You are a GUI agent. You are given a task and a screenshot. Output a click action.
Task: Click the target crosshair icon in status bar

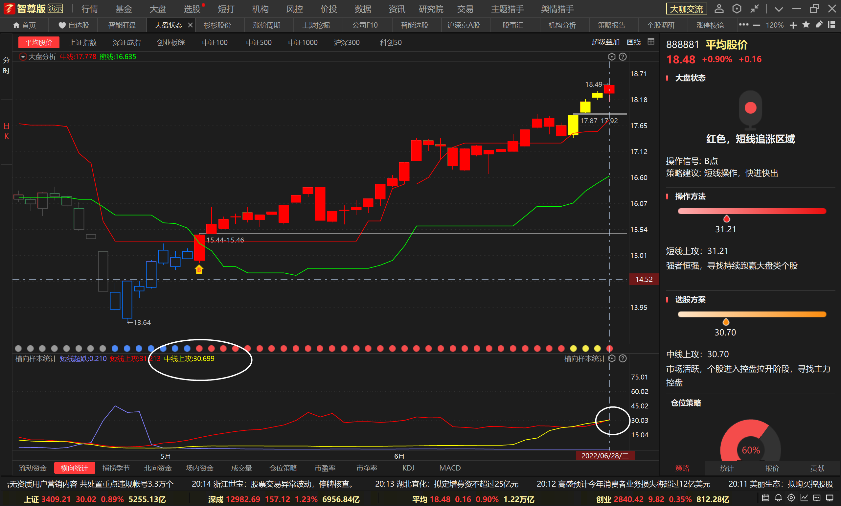tap(791, 498)
